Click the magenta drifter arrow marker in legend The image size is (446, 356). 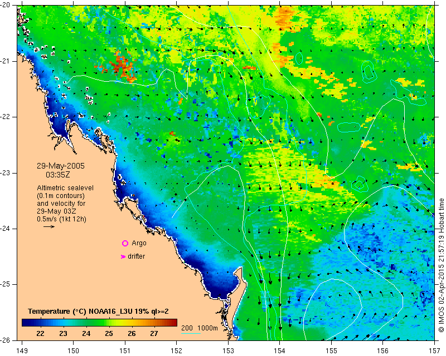[x=123, y=256]
